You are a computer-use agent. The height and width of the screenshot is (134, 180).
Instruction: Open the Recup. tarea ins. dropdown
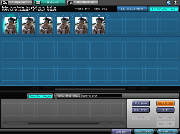point(68,96)
